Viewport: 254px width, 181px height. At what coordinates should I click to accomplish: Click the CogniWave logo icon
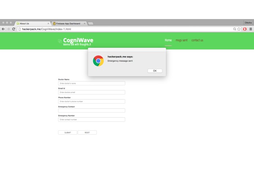pos(60,41)
